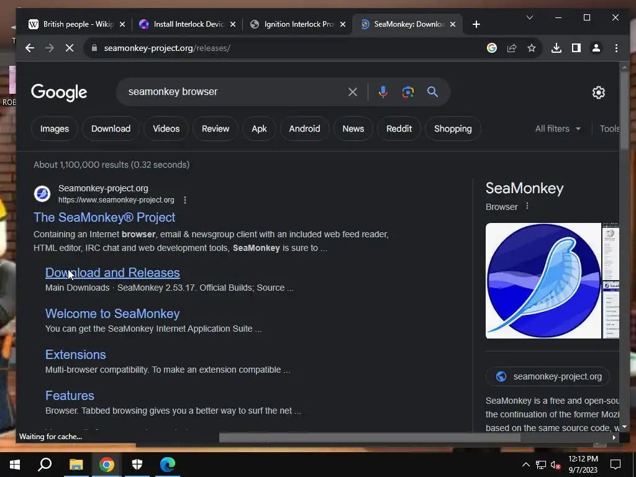Click the SeaMonkey logo image

(x=543, y=281)
